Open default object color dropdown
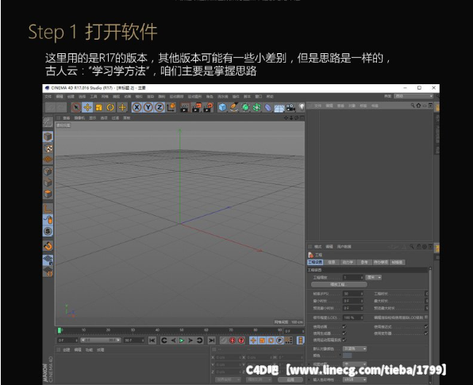 pos(355,348)
